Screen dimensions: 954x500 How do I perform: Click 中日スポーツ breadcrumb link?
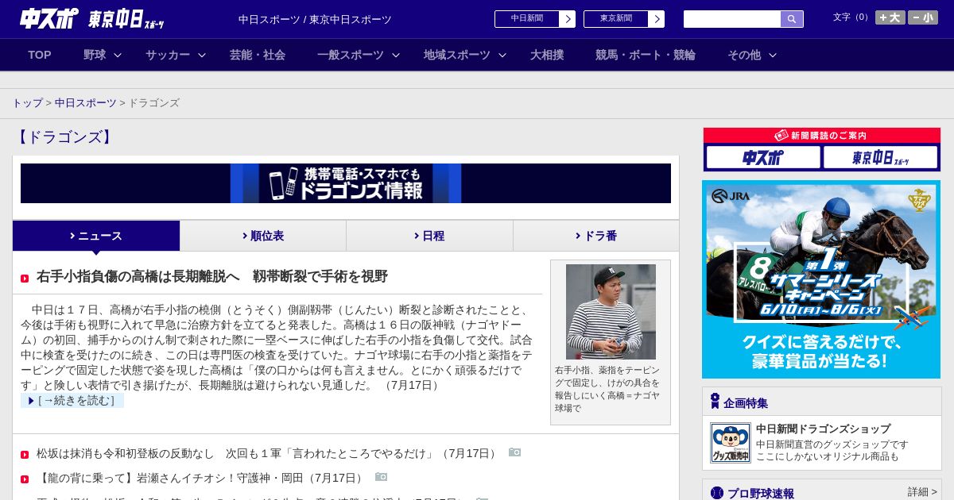click(86, 103)
